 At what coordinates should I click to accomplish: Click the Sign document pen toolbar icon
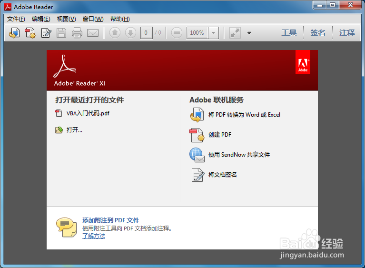pos(46,32)
